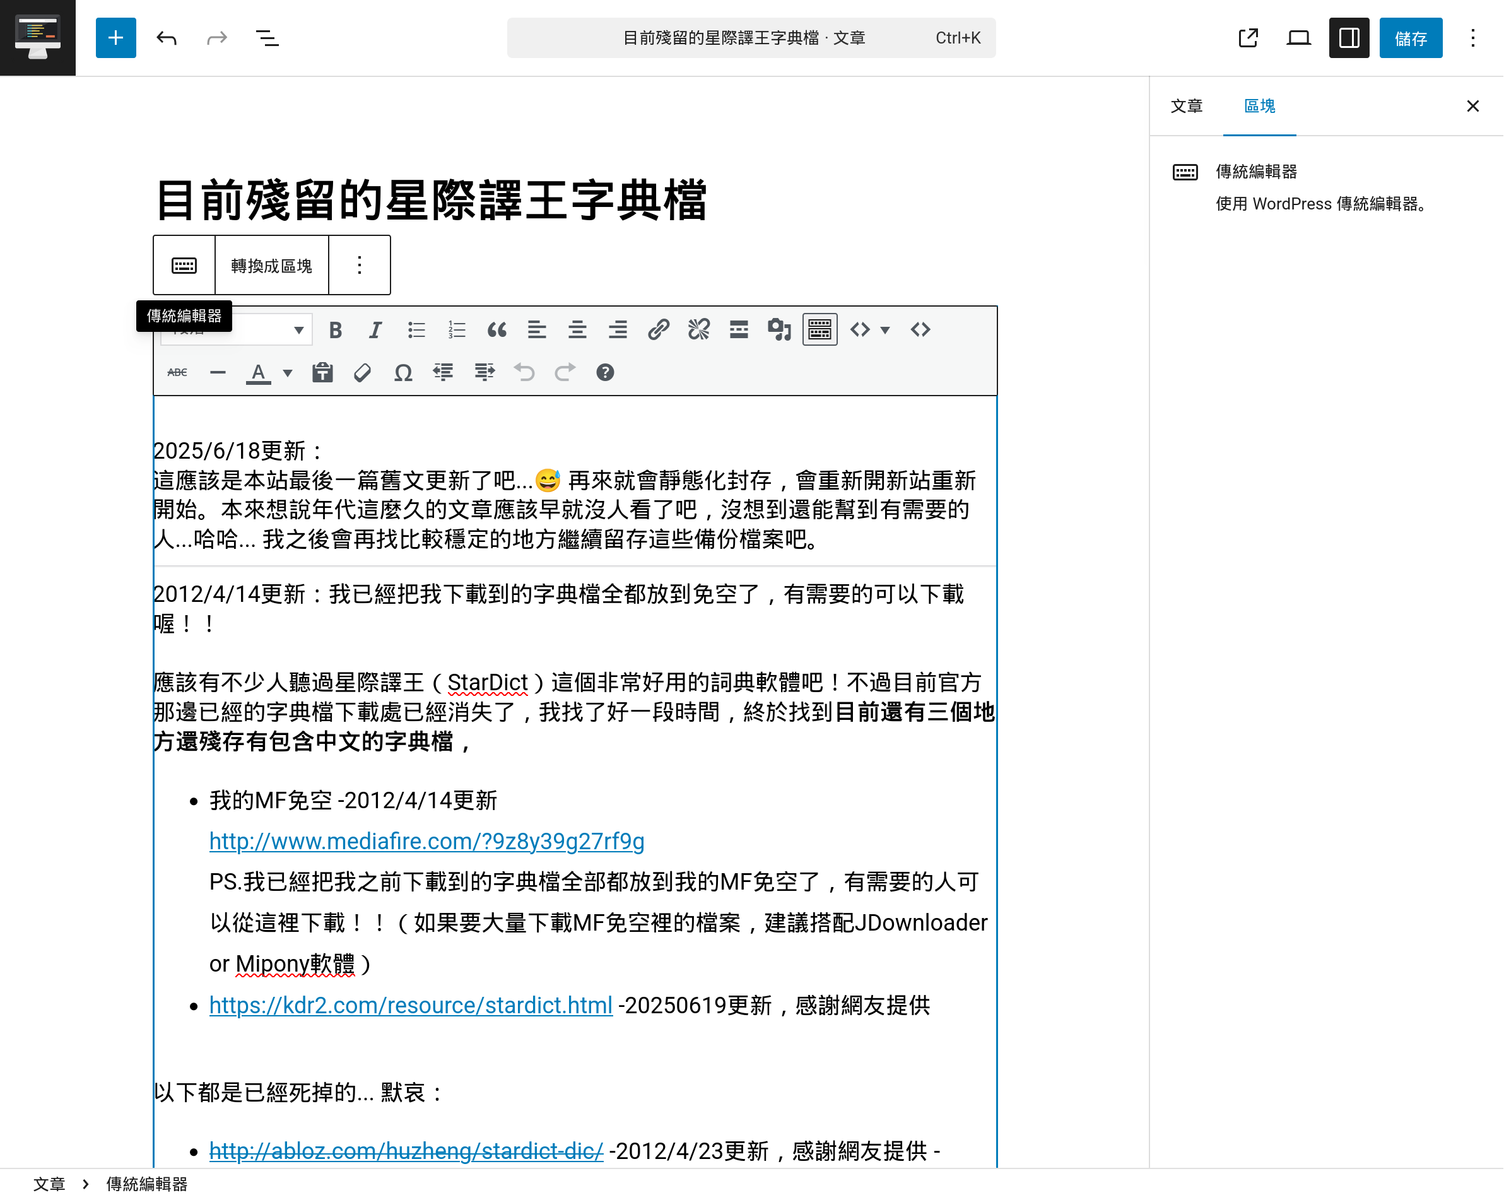Image resolution: width=1504 pixels, height=1200 pixels.
Task: Click the block inserter plus button
Action: (x=116, y=38)
